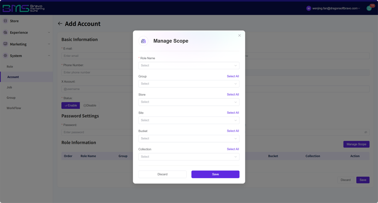Click Select All for Store
The image size is (378, 203).
[233, 95]
